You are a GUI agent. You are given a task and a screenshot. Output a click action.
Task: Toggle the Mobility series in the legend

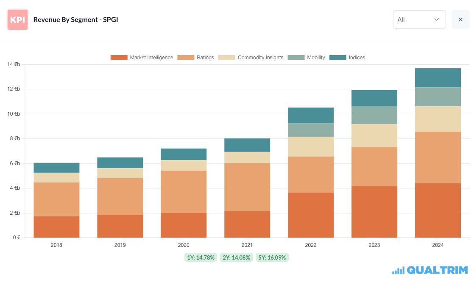coord(306,58)
